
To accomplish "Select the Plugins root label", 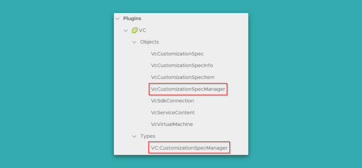I will (132, 18).
